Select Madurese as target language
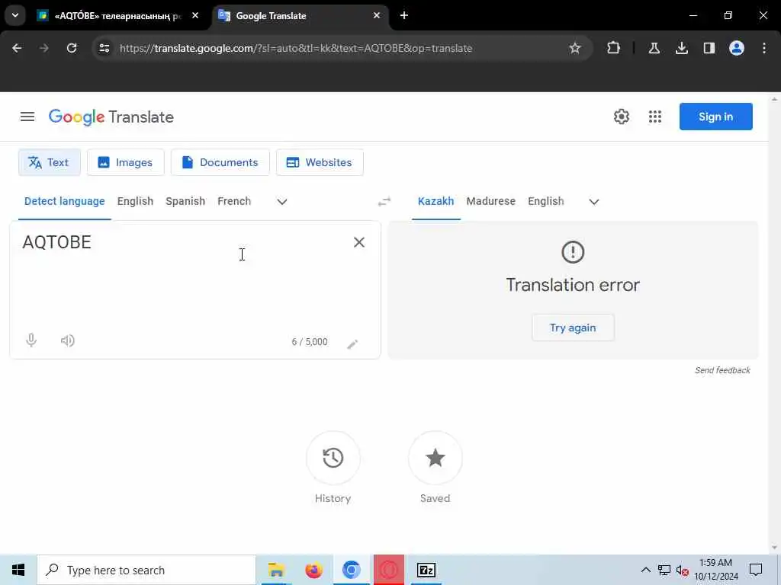 point(490,201)
